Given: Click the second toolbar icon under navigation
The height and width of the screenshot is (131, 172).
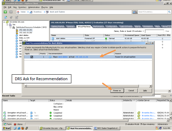Looking at the screenshot, I should click(x=11, y=17).
